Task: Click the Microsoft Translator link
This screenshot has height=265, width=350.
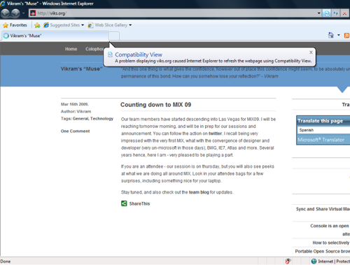Action: [321, 140]
